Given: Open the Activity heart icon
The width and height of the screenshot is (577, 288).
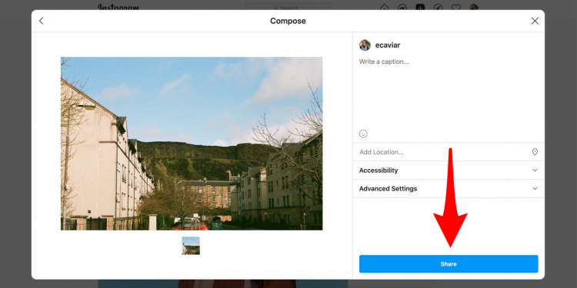Looking at the screenshot, I should [x=456, y=7].
